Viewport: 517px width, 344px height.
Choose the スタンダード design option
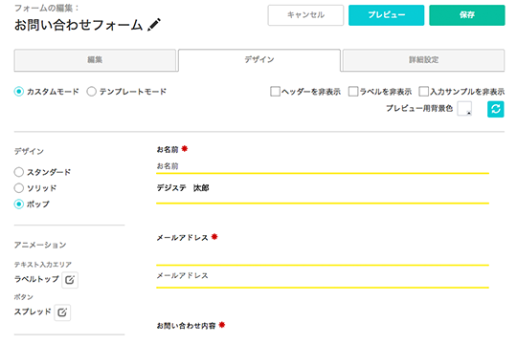coord(19,172)
